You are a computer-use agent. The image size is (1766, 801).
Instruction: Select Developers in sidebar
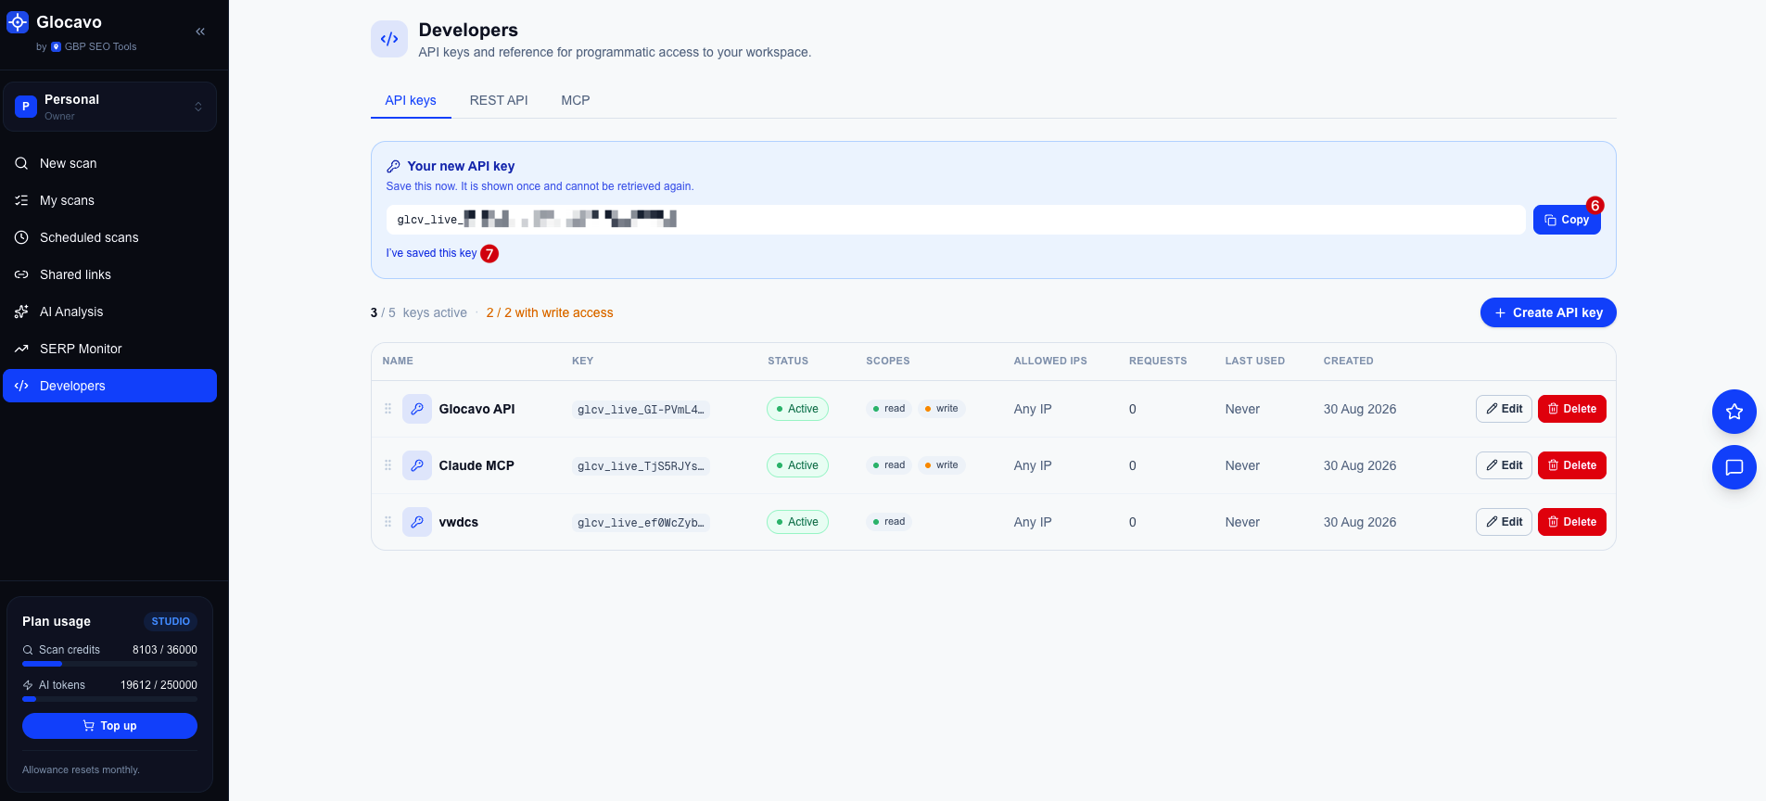(109, 386)
